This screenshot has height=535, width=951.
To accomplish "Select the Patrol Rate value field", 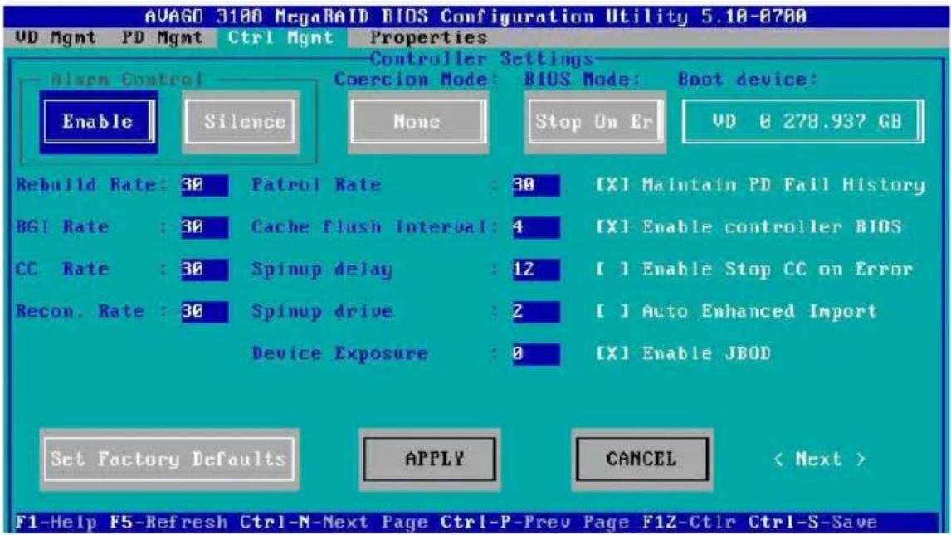I will point(535,185).
